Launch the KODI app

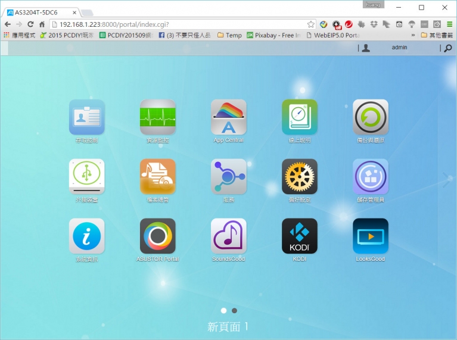pyautogui.click(x=300, y=236)
